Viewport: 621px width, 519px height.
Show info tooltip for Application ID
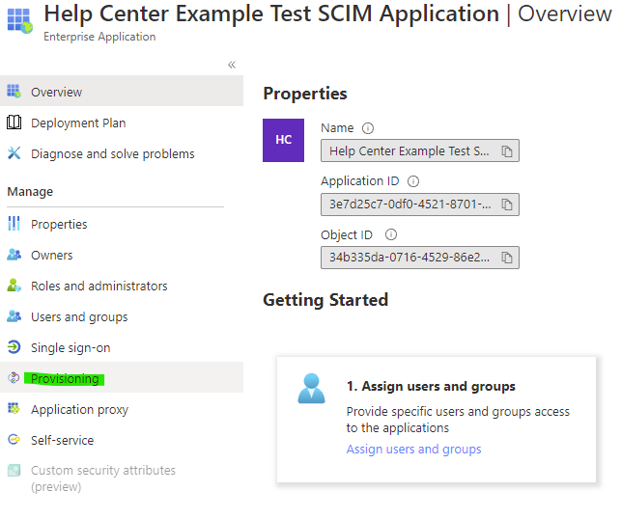tap(413, 181)
